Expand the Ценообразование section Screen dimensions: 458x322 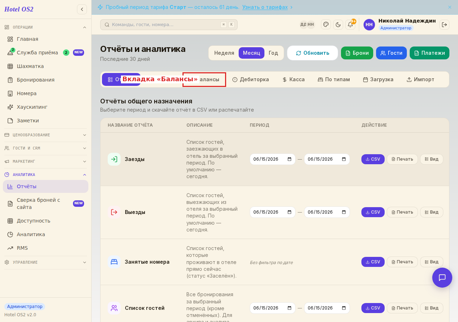click(x=45, y=135)
